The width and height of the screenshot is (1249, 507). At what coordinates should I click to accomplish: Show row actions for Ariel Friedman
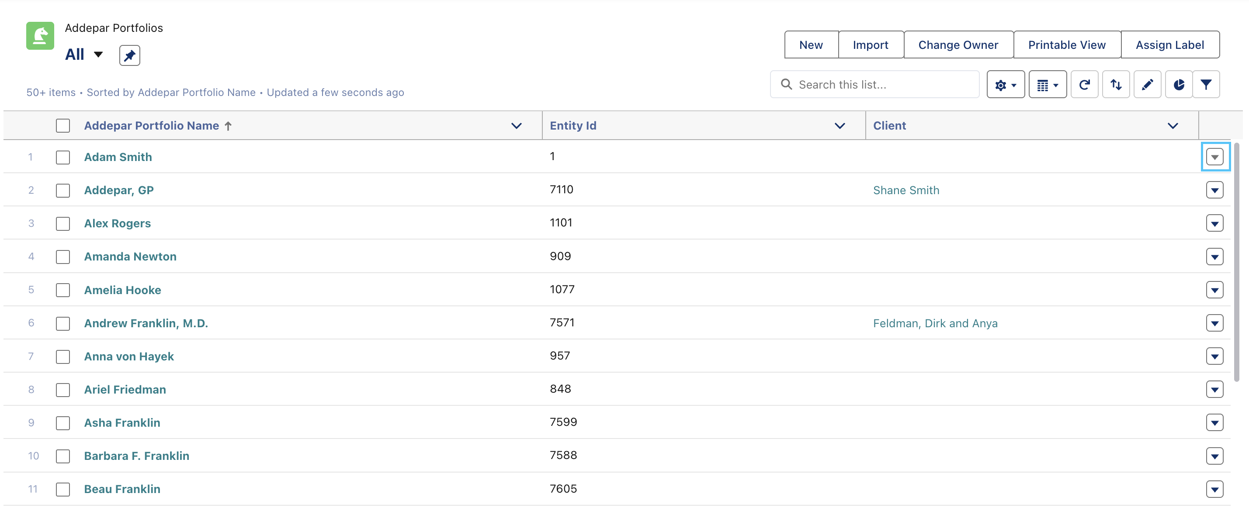(1214, 390)
